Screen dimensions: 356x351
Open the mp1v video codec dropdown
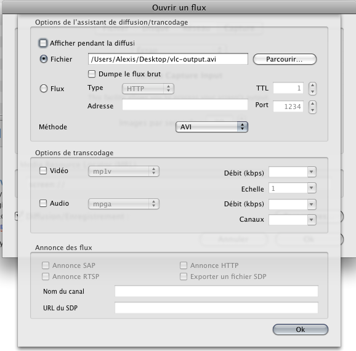click(124, 171)
